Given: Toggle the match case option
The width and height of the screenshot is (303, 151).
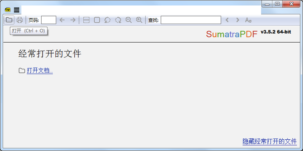Looking at the screenshot, I should [x=248, y=20].
